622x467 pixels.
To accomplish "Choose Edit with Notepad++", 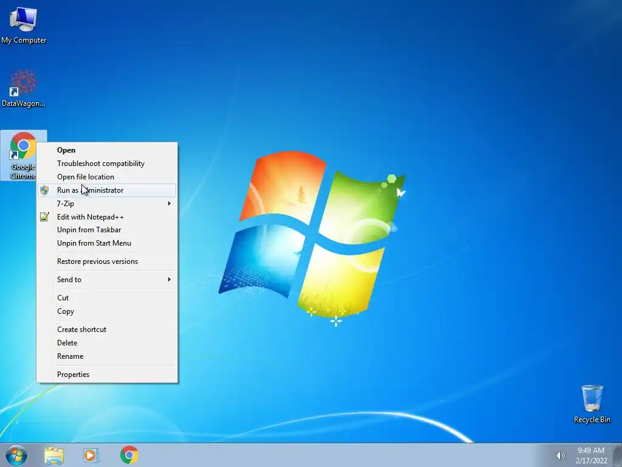I will [x=107, y=217].
